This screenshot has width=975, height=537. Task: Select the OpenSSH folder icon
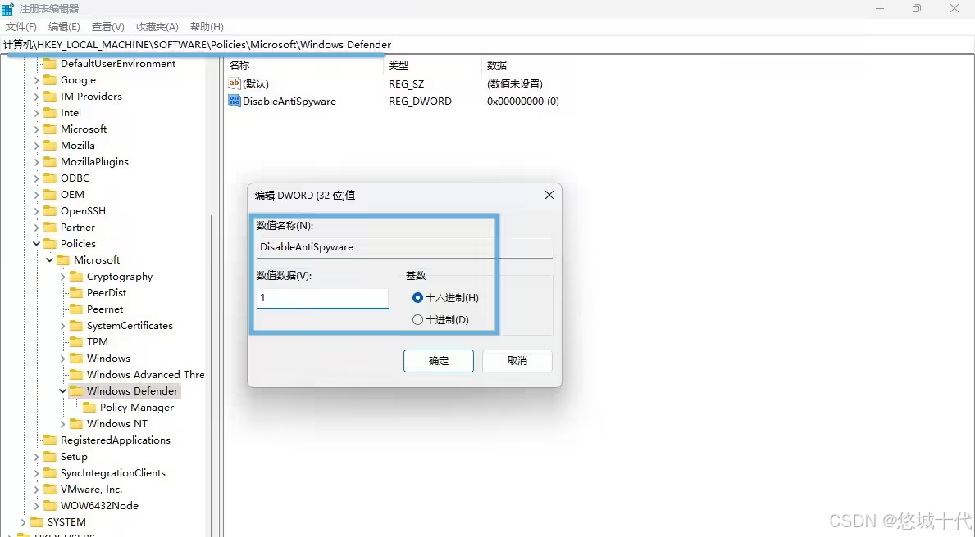pos(50,211)
